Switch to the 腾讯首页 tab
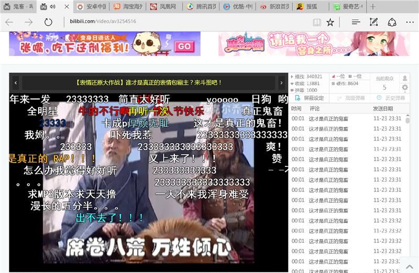The height and width of the screenshot is (273, 419). [201, 7]
